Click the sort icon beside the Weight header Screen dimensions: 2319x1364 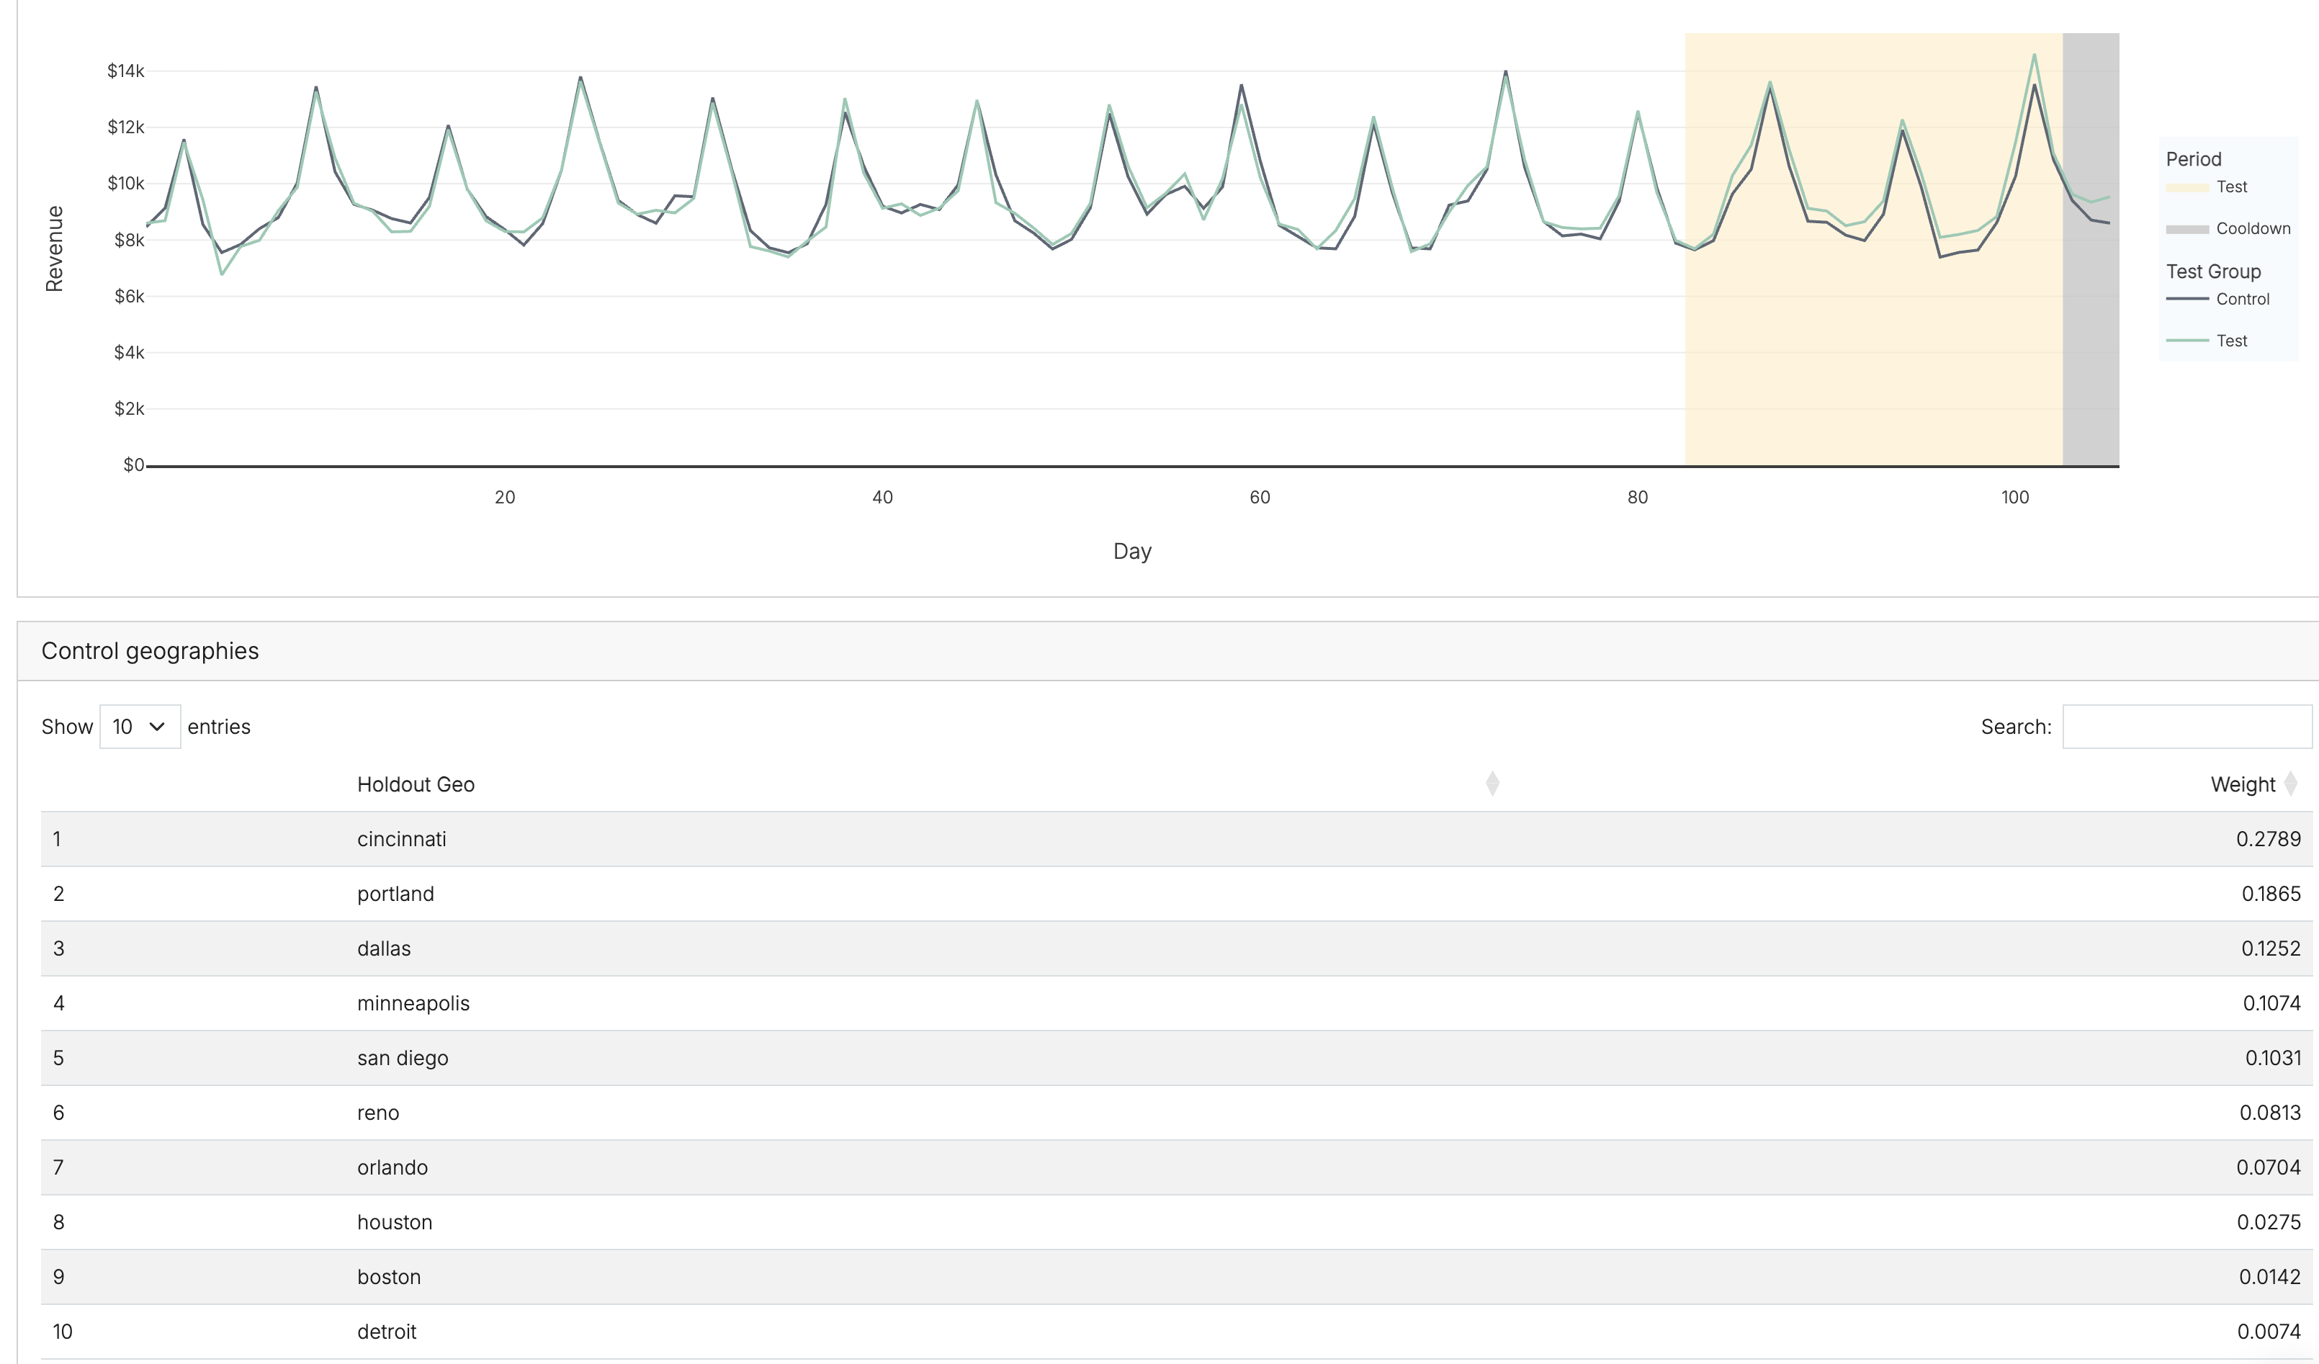(x=2292, y=784)
